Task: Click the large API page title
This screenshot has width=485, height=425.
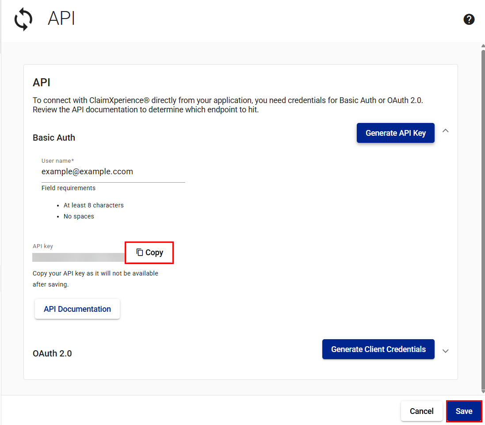Action: click(x=61, y=19)
